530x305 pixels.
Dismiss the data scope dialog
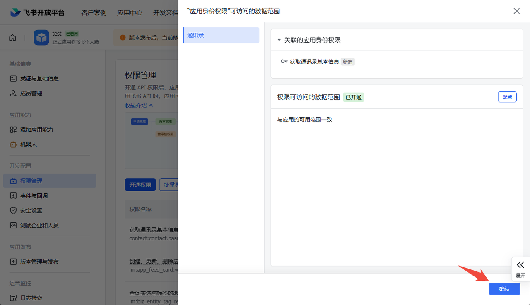(x=516, y=11)
